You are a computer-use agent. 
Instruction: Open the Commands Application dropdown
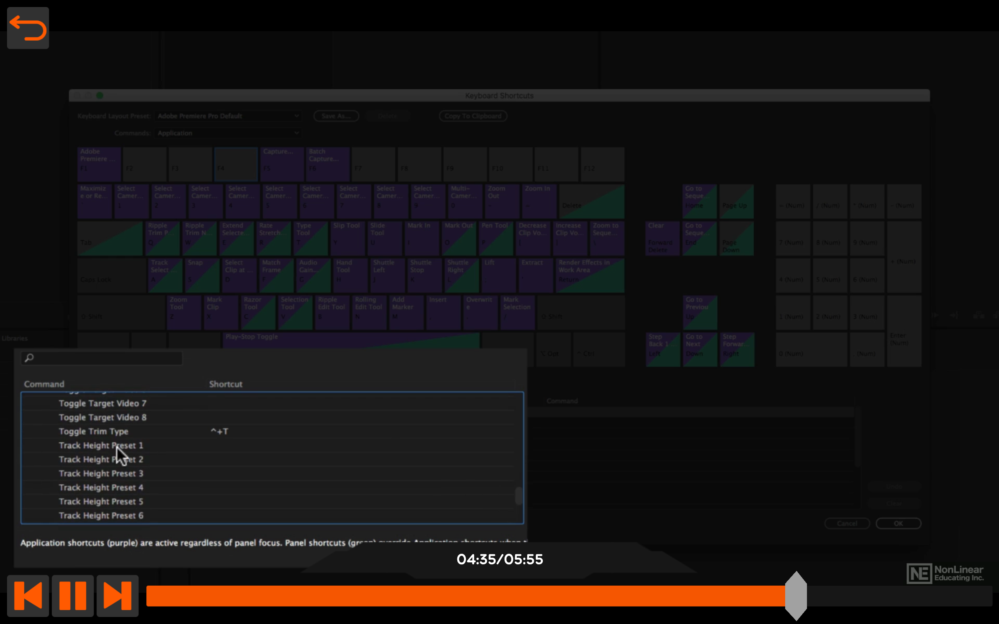pos(228,133)
